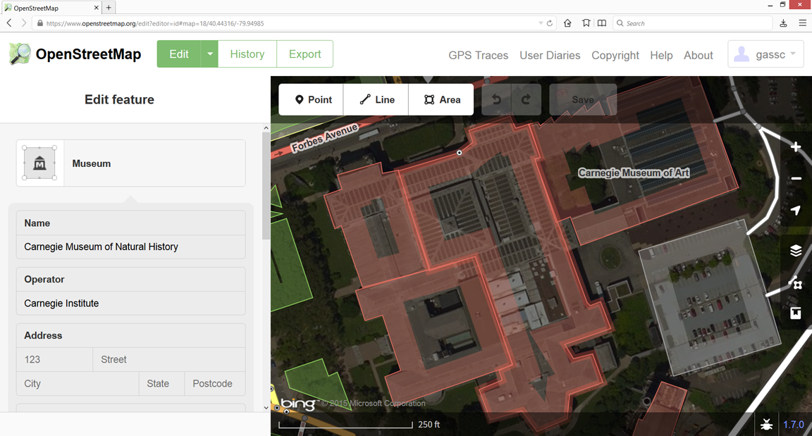Go back in browser history

[9, 23]
